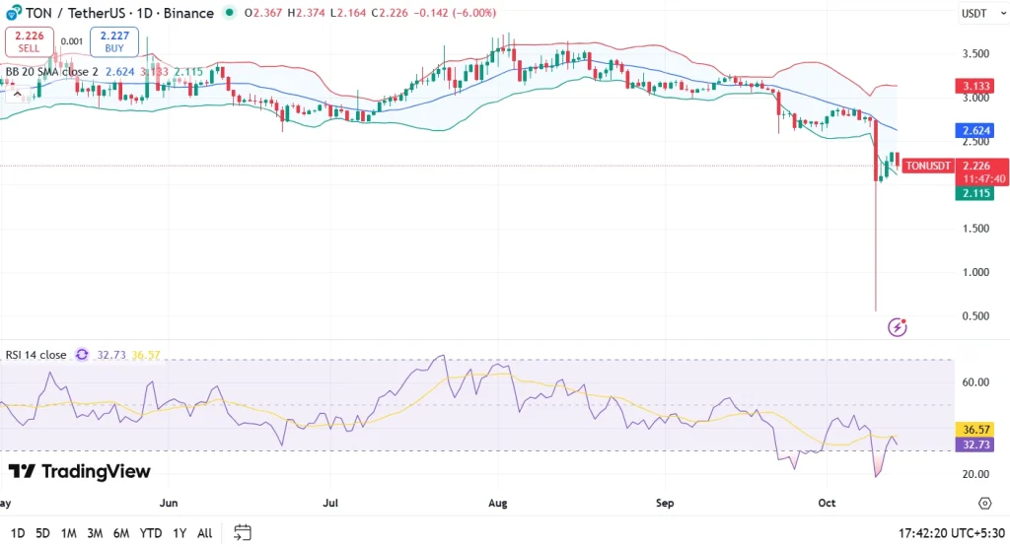Image resolution: width=1010 pixels, height=547 pixels.
Task: Click the TONUSDT price label on axis
Action: 928,166
